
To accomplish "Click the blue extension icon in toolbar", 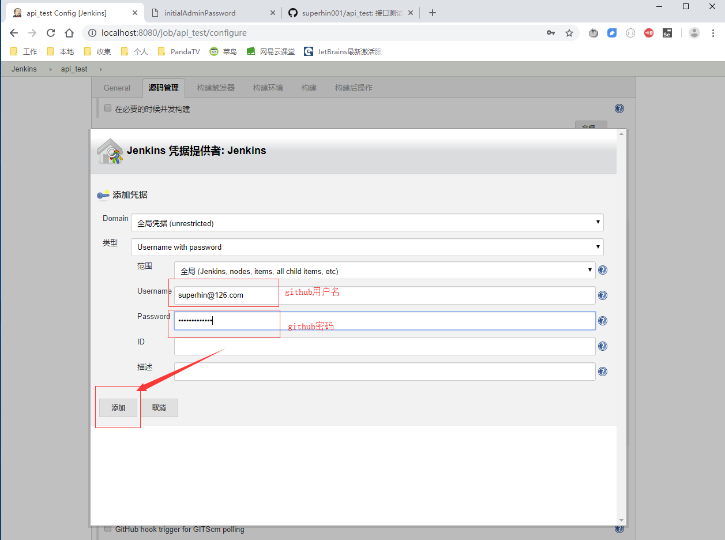I will click(x=612, y=33).
